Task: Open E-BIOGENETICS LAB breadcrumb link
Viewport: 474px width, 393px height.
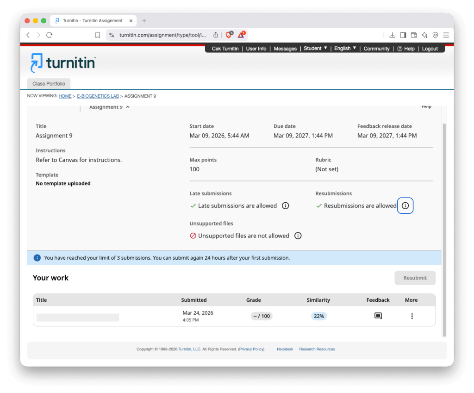Action: (x=98, y=96)
